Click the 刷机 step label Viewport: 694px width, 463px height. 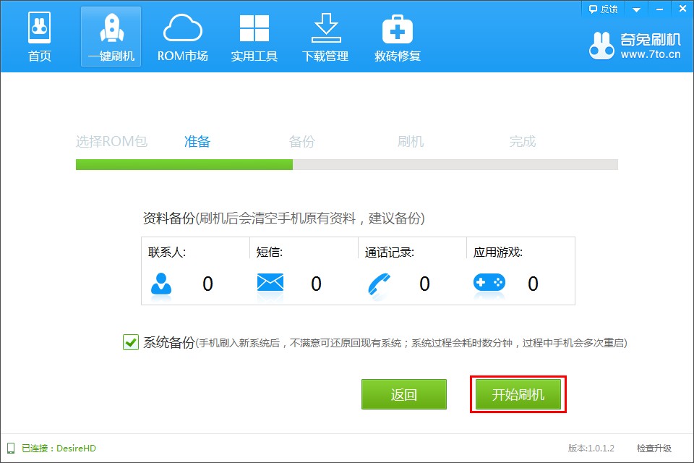[x=411, y=141]
